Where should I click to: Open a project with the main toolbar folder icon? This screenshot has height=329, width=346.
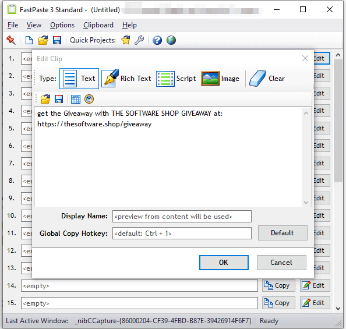[x=43, y=40]
